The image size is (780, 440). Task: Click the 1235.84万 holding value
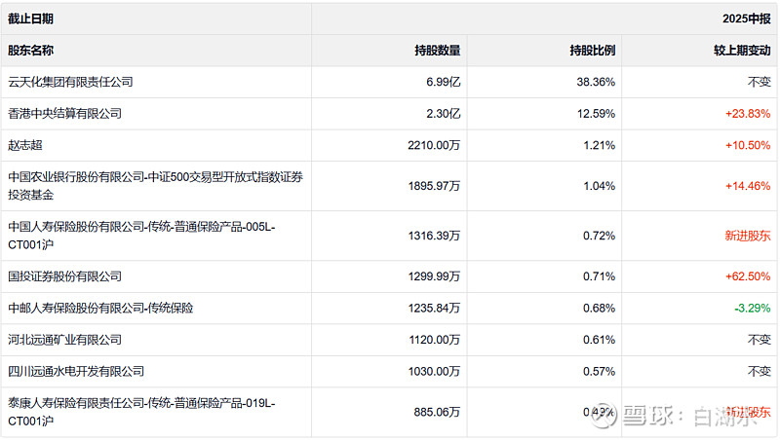434,309
